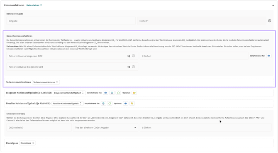
Task: Click the 'Emissionen (CO2e)' heading text
Action: (x=16, y=114)
